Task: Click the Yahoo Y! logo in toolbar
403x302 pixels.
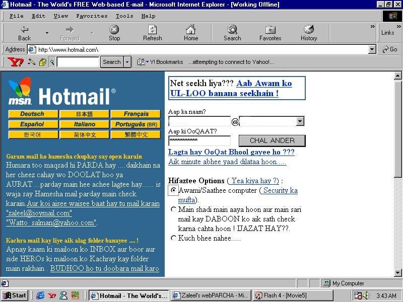Action: click(x=16, y=62)
